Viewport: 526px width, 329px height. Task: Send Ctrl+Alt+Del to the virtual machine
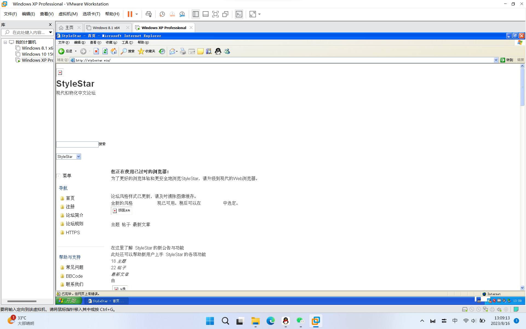[148, 14]
